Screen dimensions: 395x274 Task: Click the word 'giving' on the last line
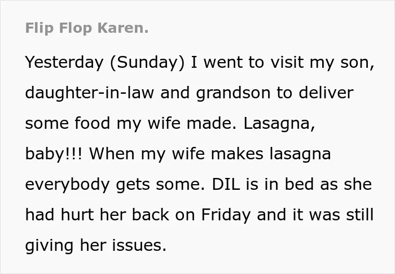50,246
